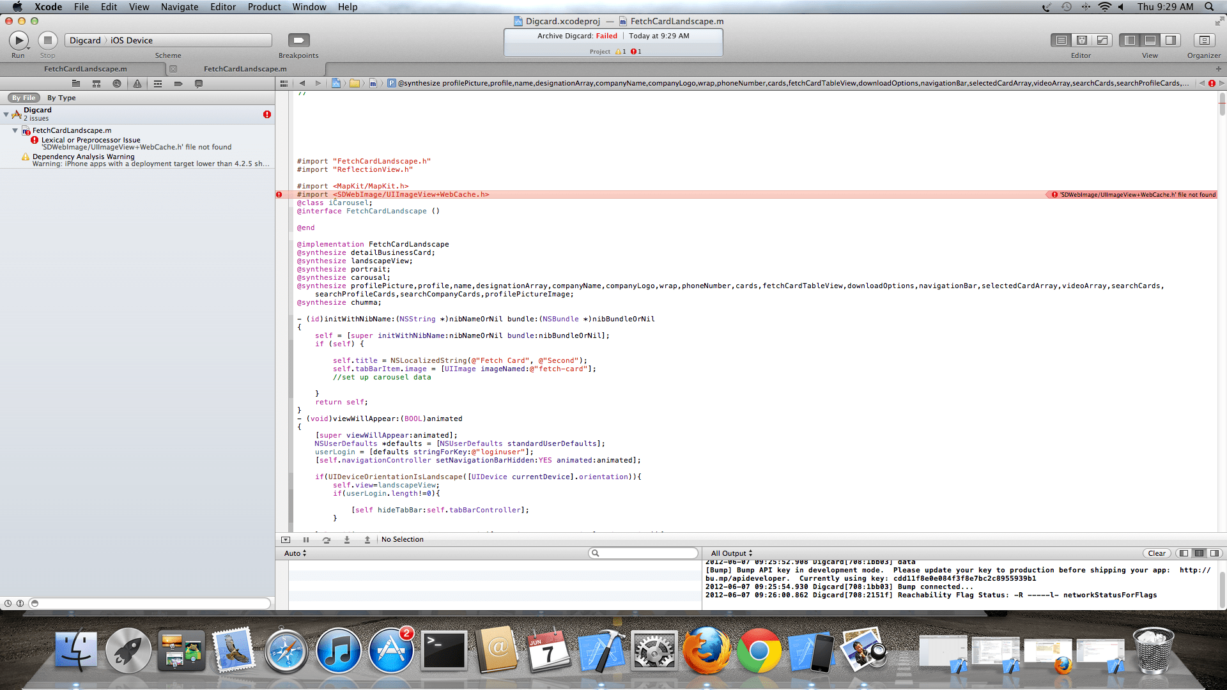Collapse FetchCardLandscape.m issue group
Image resolution: width=1227 pixels, height=690 pixels.
tap(15, 130)
